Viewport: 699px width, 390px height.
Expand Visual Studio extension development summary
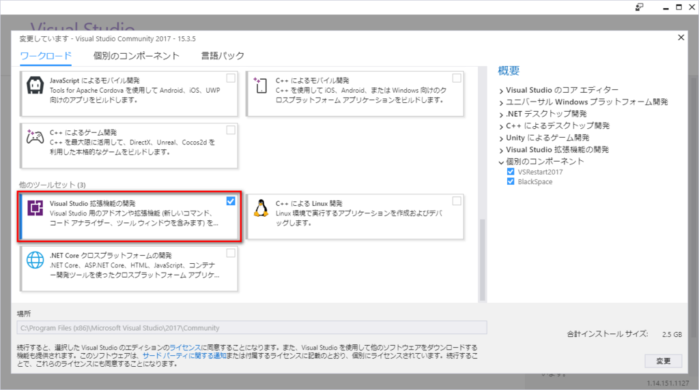(x=501, y=151)
